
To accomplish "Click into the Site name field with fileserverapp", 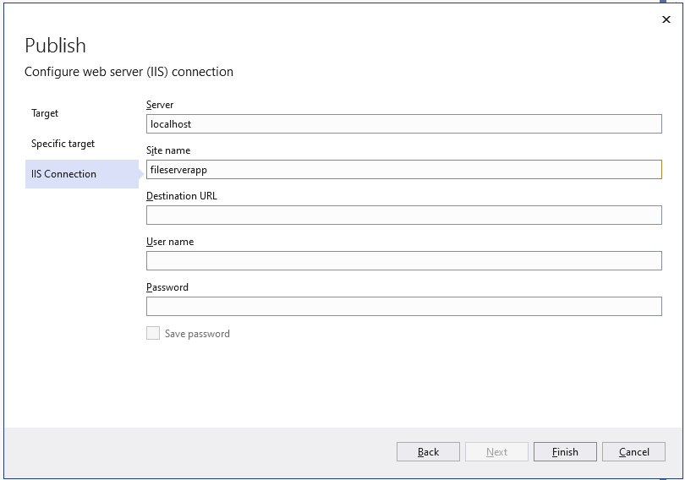I will pos(403,169).
